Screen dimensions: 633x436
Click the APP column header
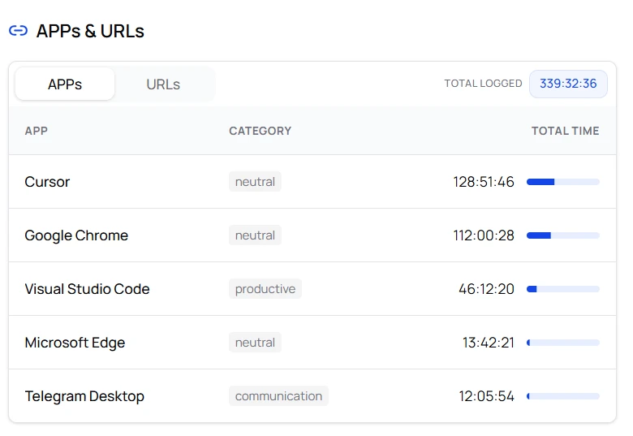[x=37, y=131]
